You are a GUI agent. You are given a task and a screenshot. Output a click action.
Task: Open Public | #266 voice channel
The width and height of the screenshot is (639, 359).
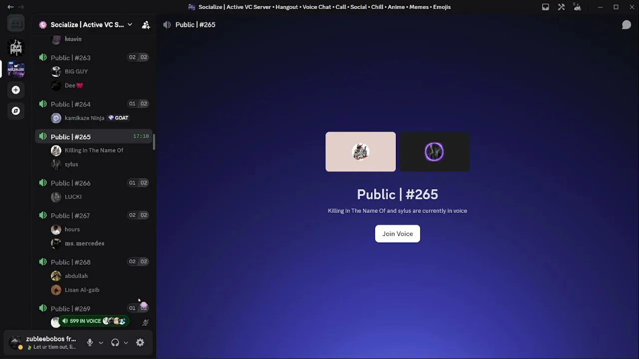[93, 182]
